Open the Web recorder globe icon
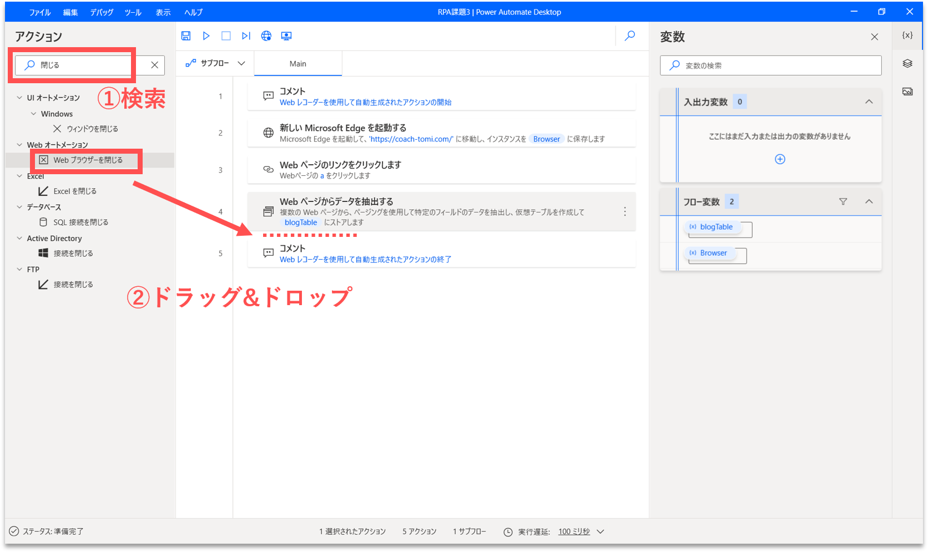This screenshot has height=552, width=928. point(266,36)
